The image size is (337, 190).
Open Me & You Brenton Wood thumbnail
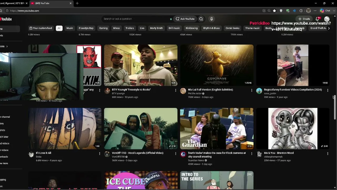tap(293, 129)
